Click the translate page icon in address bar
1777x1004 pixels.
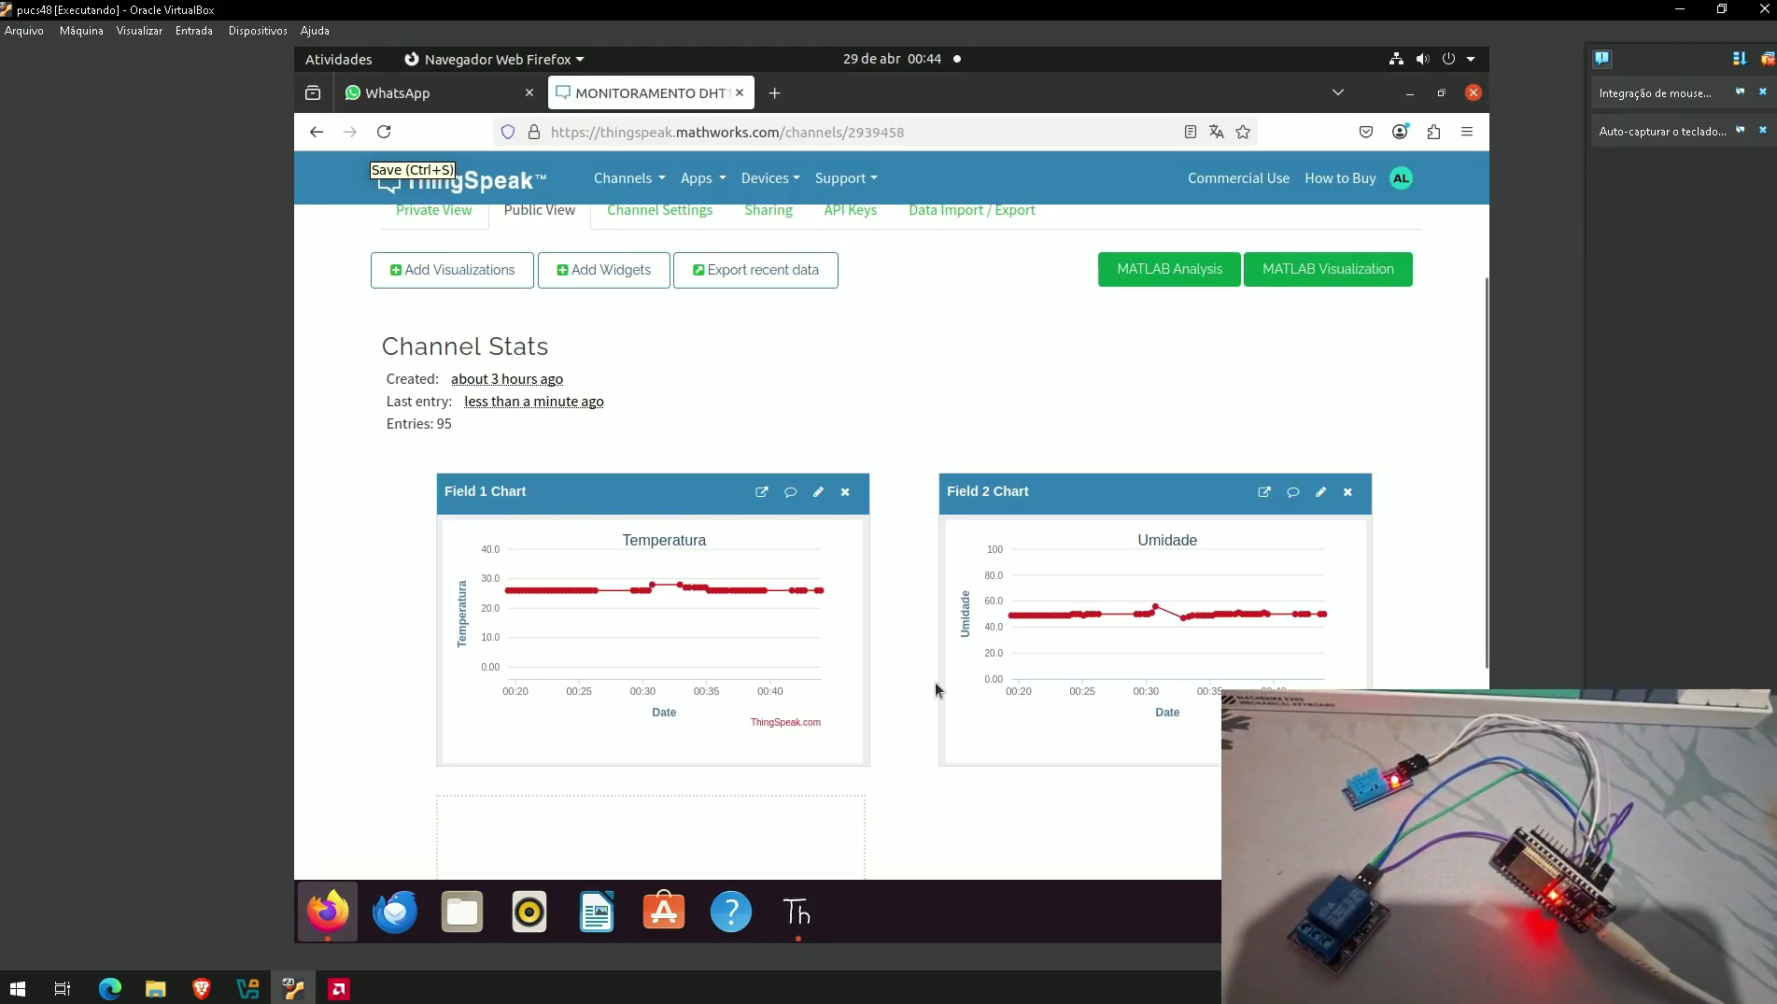point(1216,132)
